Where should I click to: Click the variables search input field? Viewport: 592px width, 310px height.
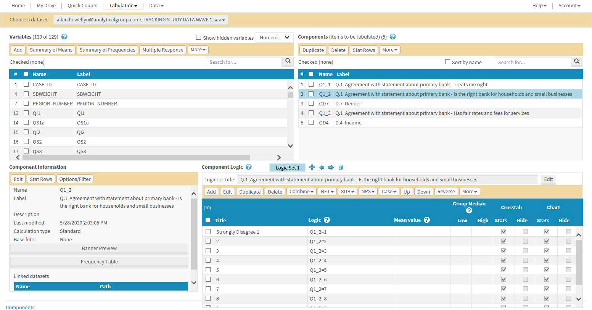point(244,62)
